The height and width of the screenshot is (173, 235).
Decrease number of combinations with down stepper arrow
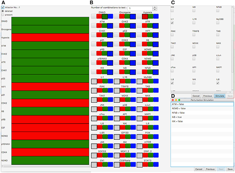(x=155, y=10)
